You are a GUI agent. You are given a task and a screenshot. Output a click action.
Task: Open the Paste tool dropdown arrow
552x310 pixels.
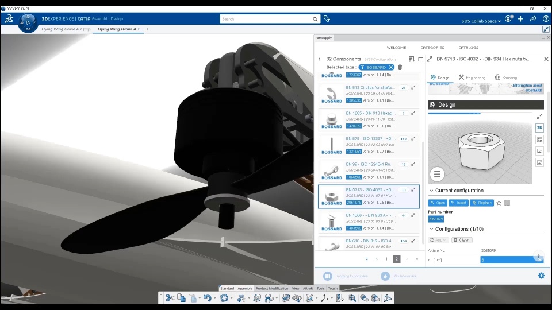[x=200, y=298]
